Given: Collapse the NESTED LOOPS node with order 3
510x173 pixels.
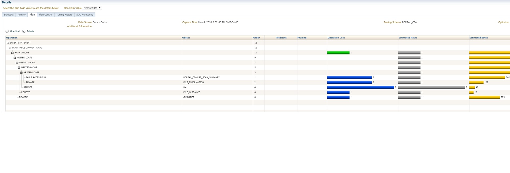Looking at the screenshot, I should [21, 73].
